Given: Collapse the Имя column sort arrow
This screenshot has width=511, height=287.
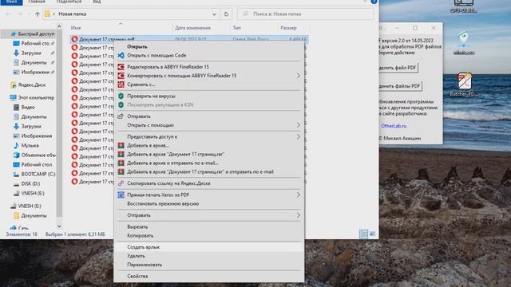Looking at the screenshot, I should coord(121,23).
